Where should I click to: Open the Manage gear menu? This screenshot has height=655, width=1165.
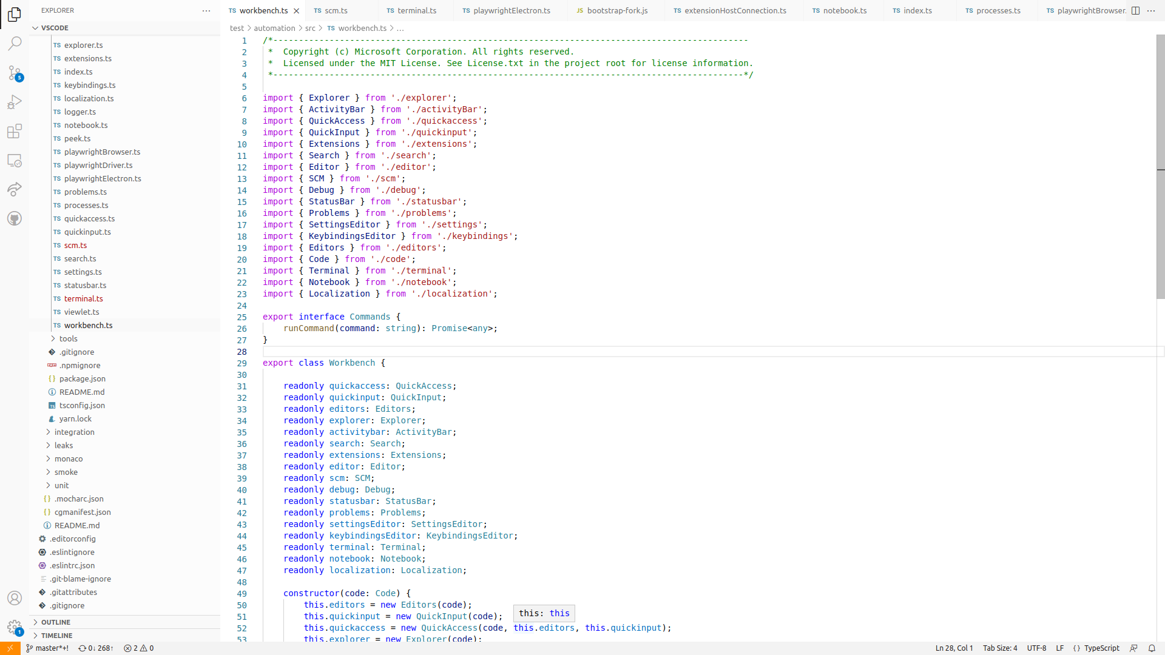tap(15, 626)
